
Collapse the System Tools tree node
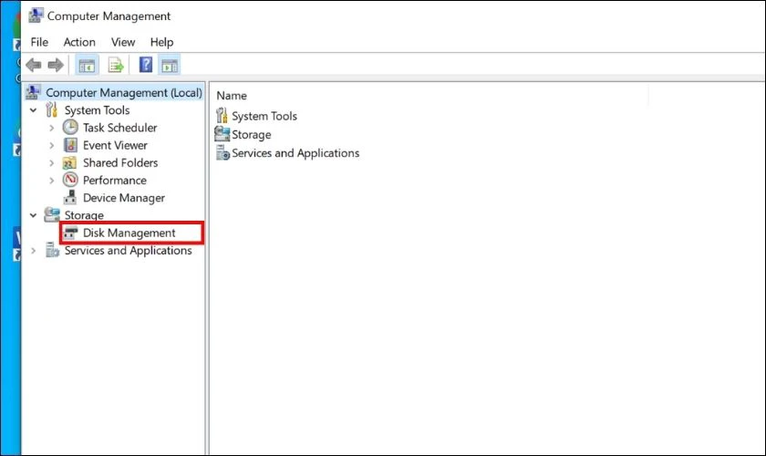[33, 110]
